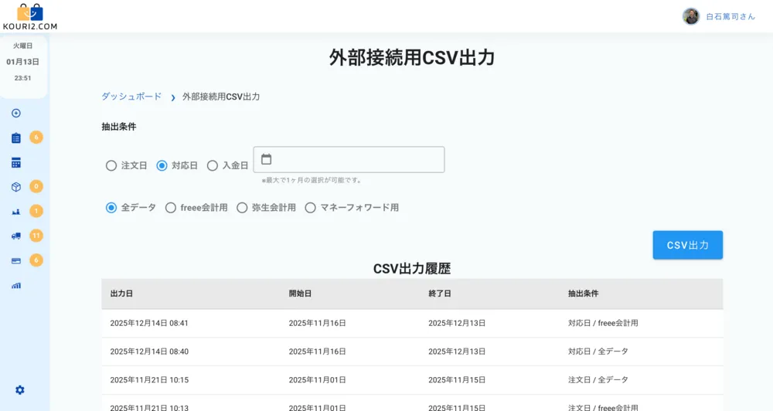Click the badge 11 beside the truck icon
This screenshot has height=411, width=773.
(36, 236)
